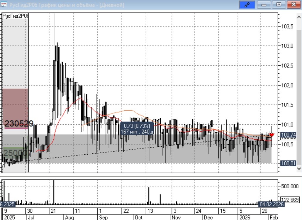Click the 101,5 price axis label
The width and height of the screenshot is (302, 220).
pyautogui.click(x=287, y=105)
